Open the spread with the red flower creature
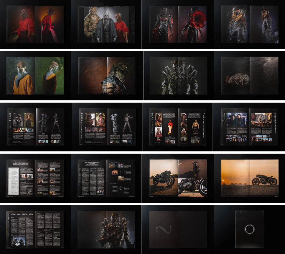The height and width of the screenshot is (254, 285). [x=178, y=25]
